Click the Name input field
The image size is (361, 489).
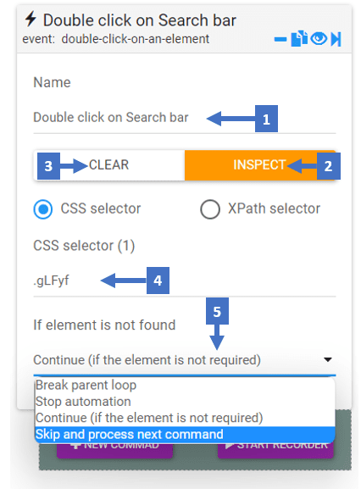(x=185, y=118)
